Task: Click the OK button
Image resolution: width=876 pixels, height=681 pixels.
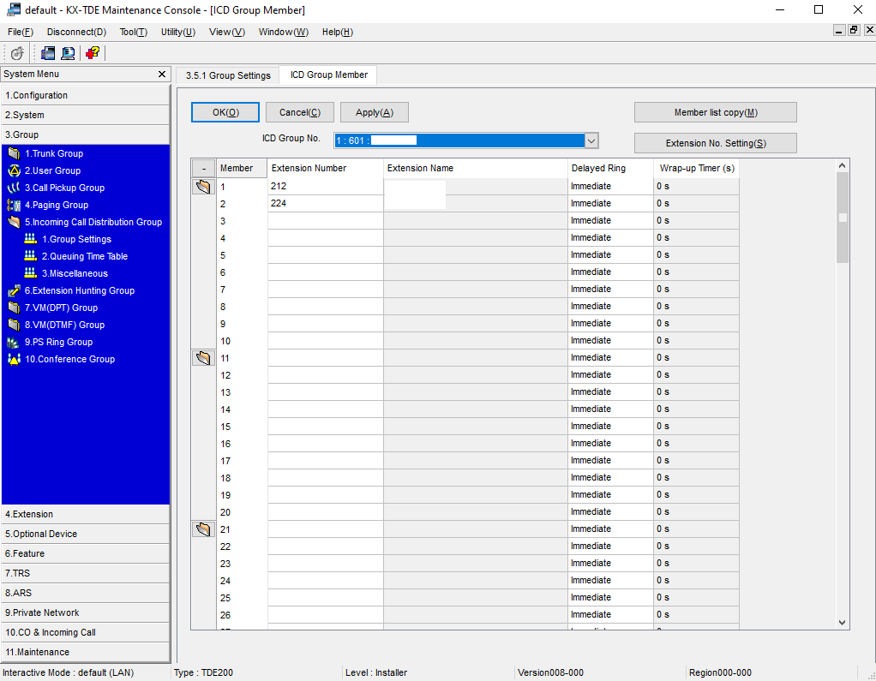Action: 225,112
